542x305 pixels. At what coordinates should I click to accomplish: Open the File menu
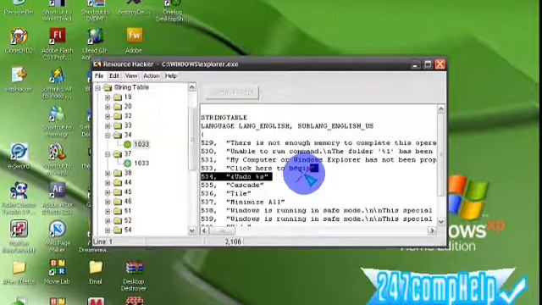coord(99,75)
